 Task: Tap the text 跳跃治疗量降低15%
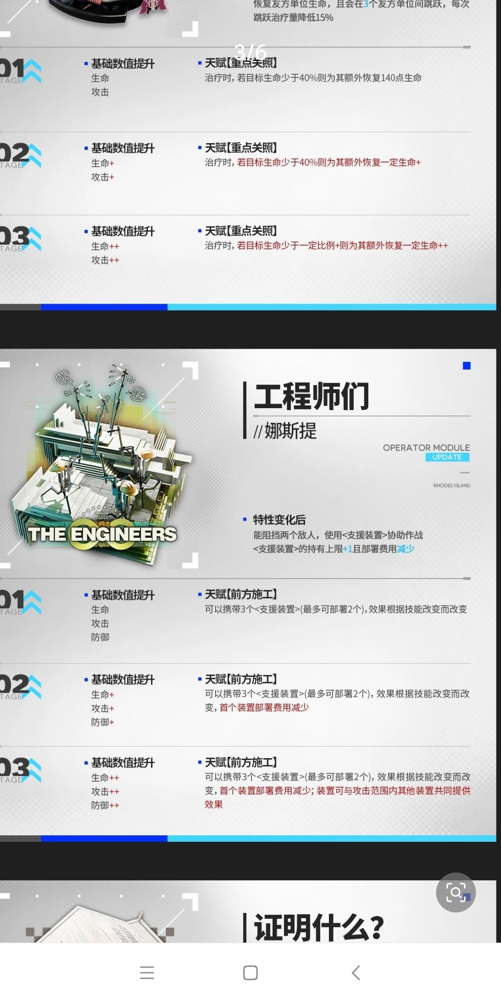293,18
